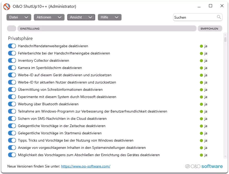
Task: Click the O&O software logo at bottom right
Action: [204, 166]
